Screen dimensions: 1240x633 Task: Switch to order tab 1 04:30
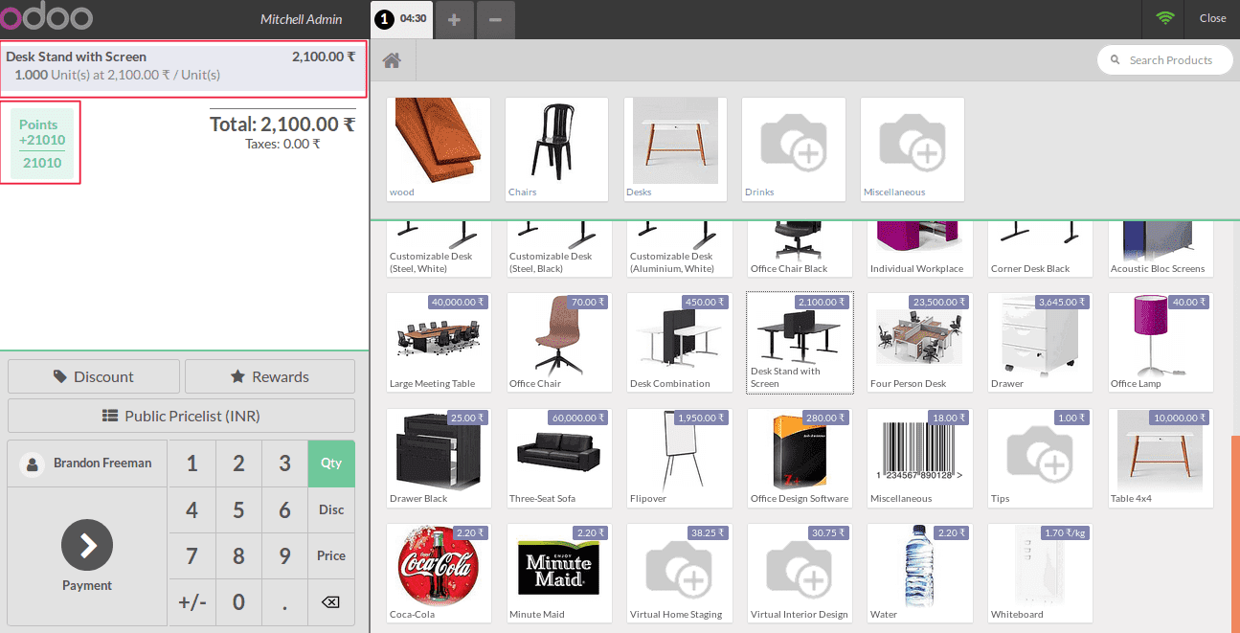click(401, 19)
